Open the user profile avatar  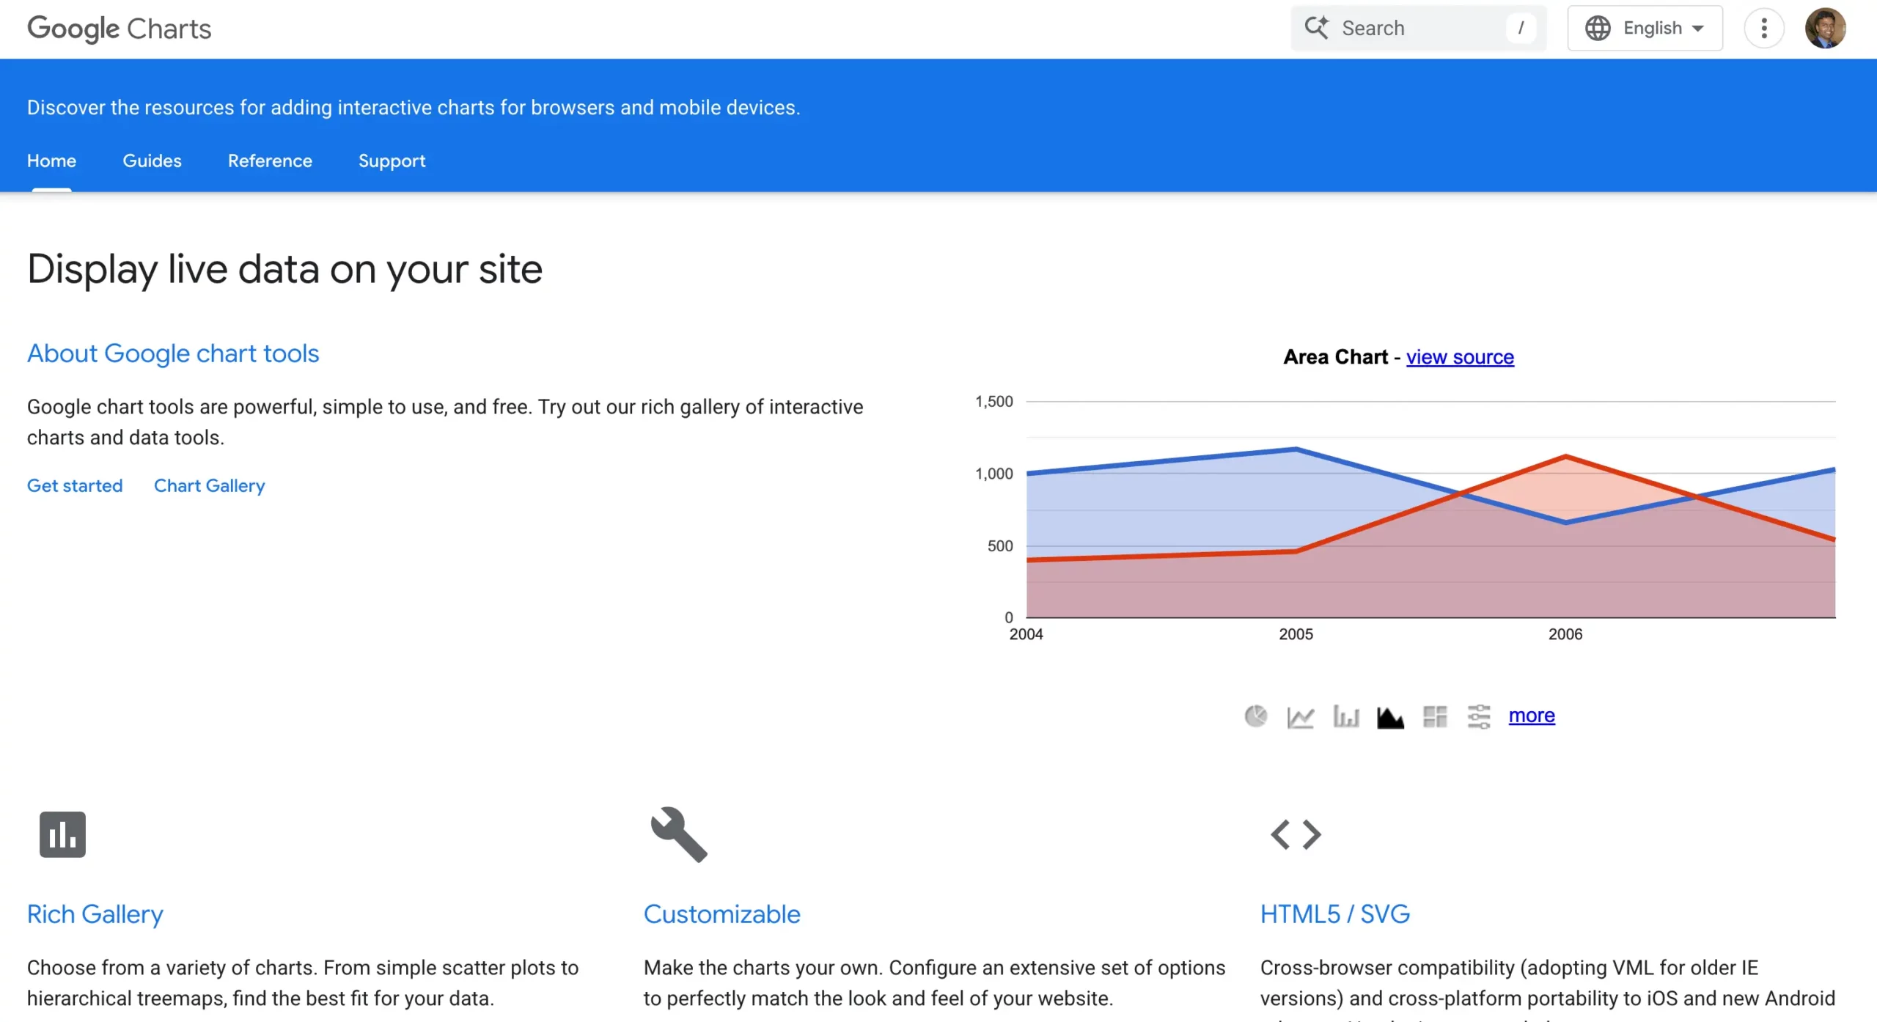tap(1825, 29)
